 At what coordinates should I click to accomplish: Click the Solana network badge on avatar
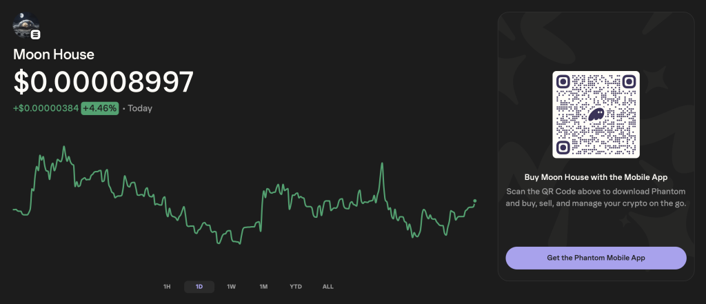[36, 34]
